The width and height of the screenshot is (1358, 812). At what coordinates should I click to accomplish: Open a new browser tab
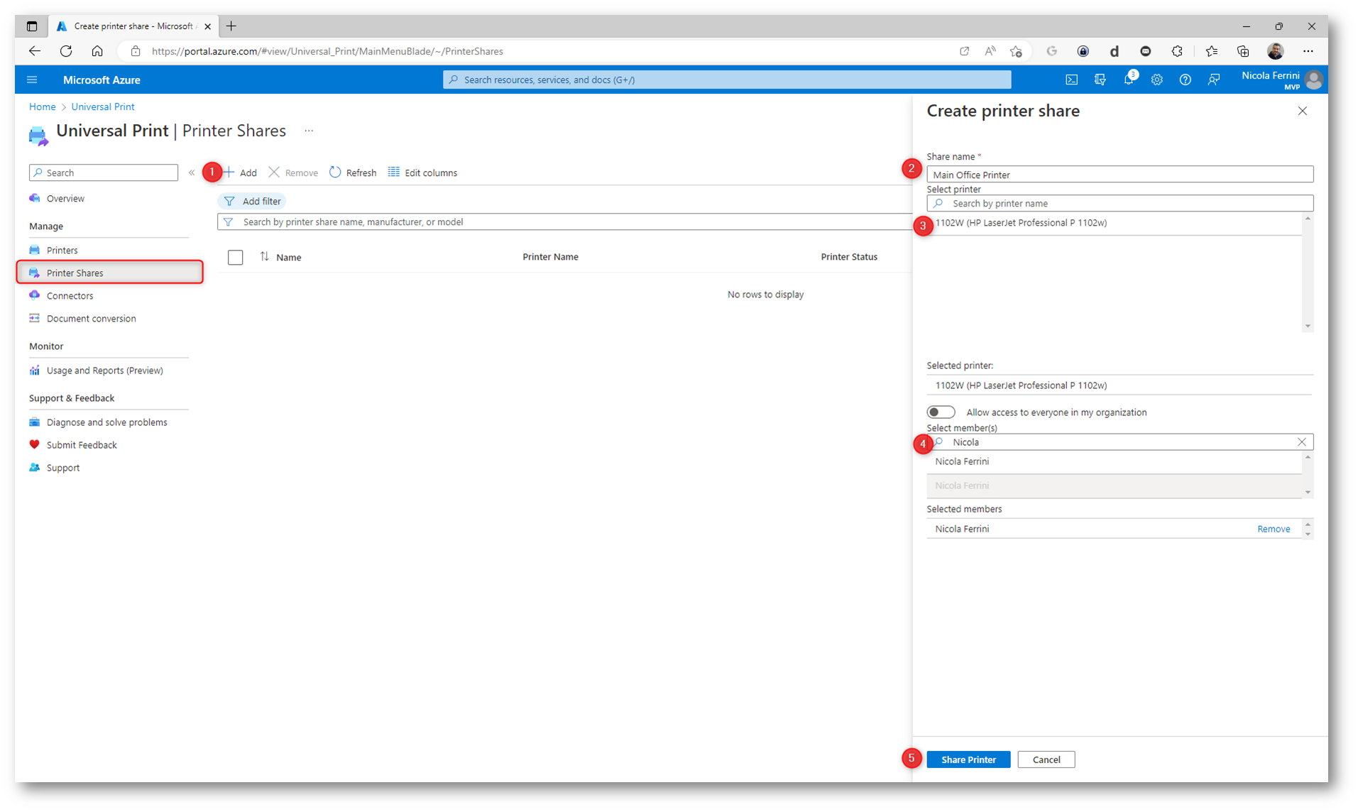point(231,26)
